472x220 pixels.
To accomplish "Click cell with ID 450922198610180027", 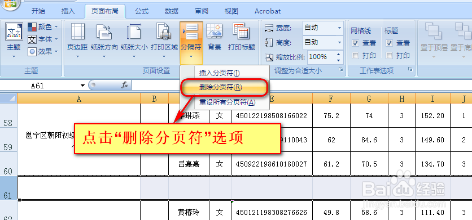I will coord(272,164).
